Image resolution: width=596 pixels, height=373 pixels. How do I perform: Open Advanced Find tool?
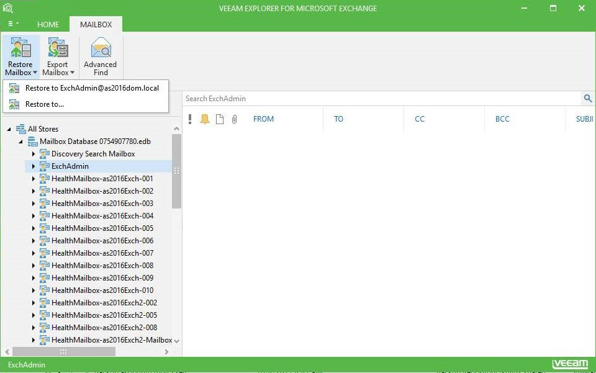[x=101, y=57]
